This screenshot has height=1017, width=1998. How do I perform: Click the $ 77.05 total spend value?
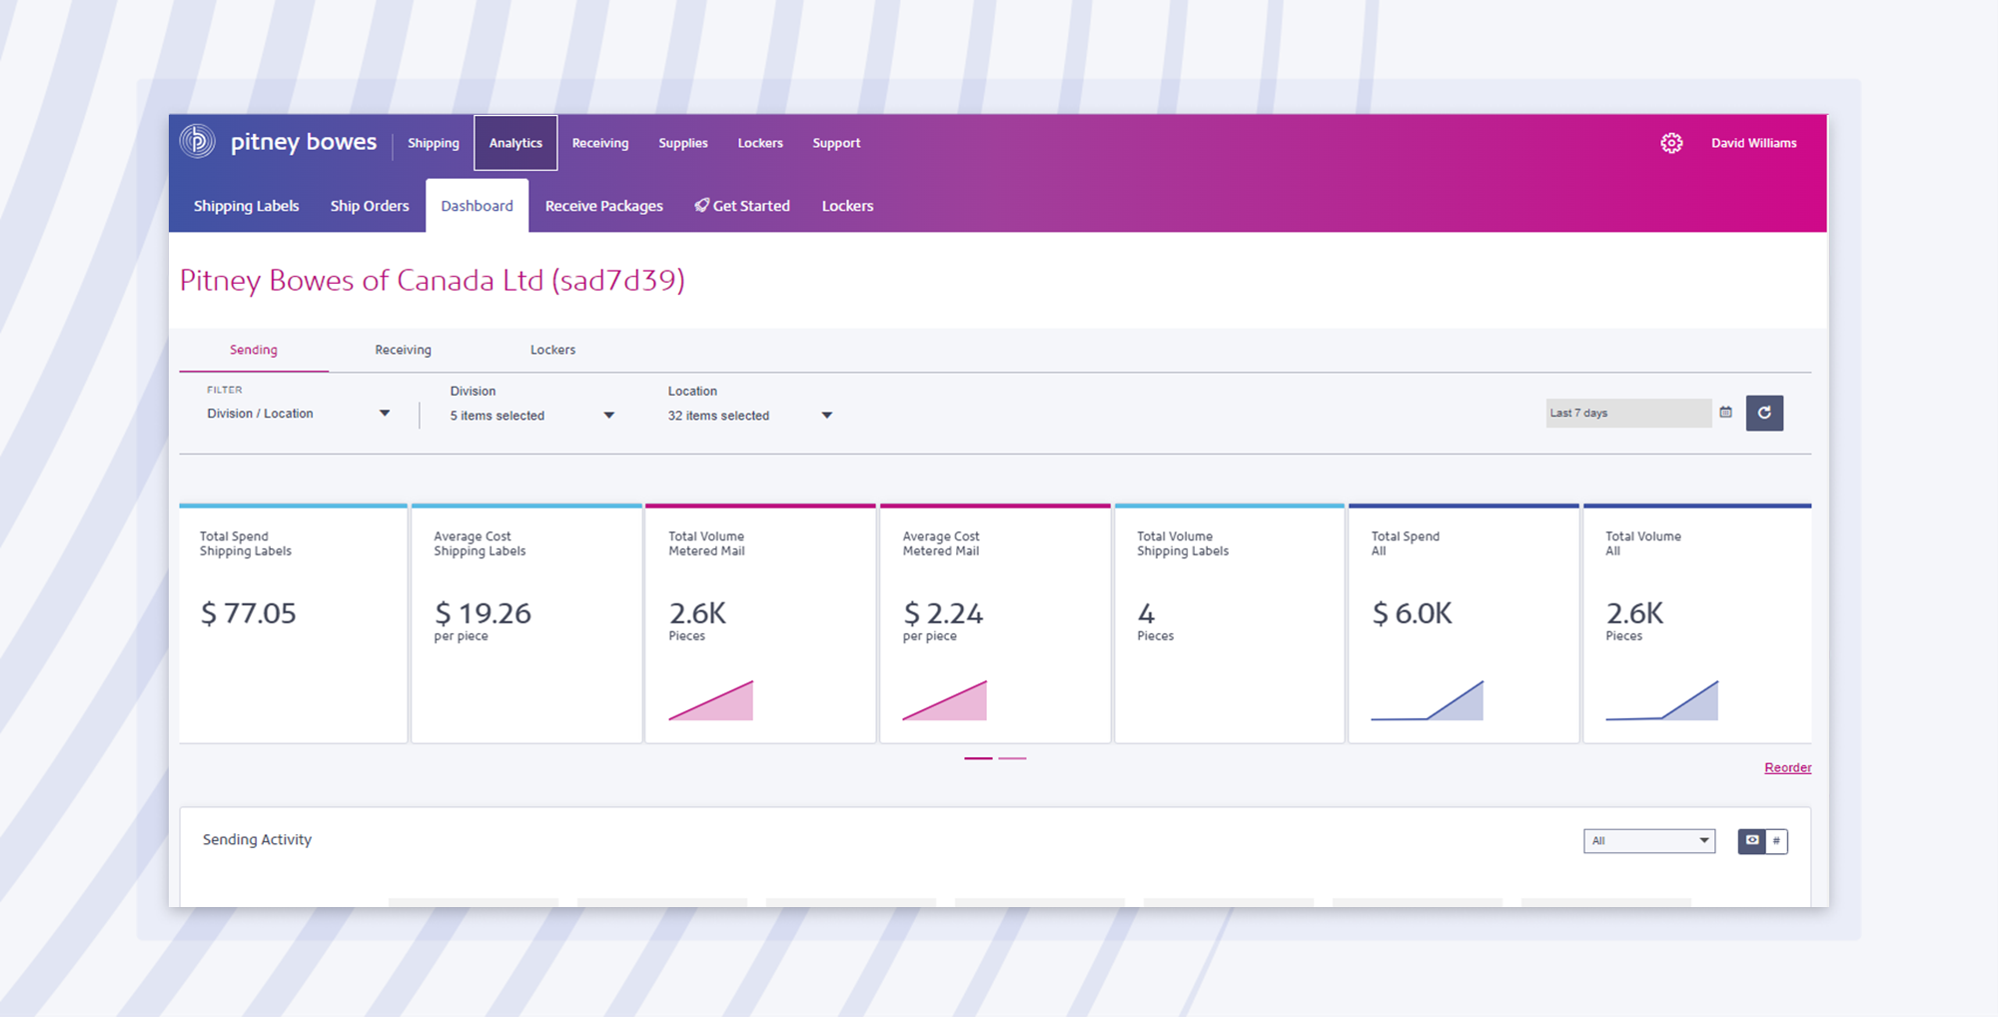[249, 613]
